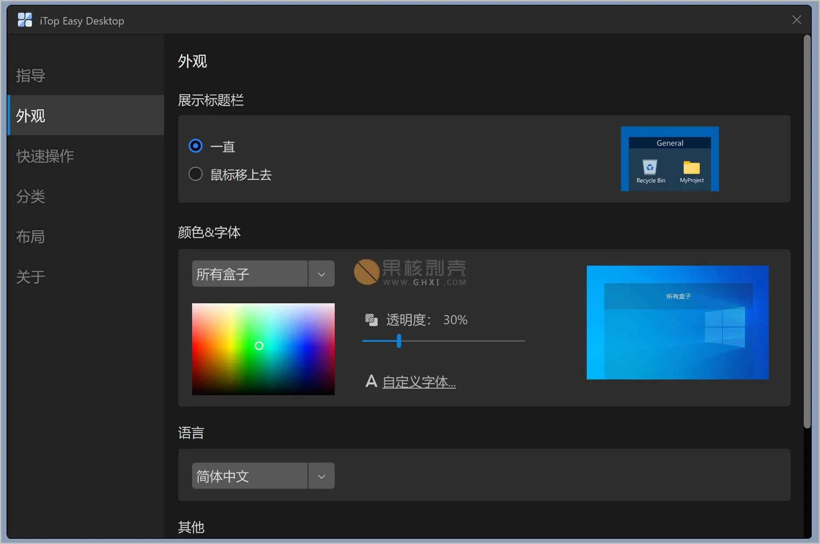Open the 布局 settings section
The image size is (820, 544).
pyautogui.click(x=30, y=236)
